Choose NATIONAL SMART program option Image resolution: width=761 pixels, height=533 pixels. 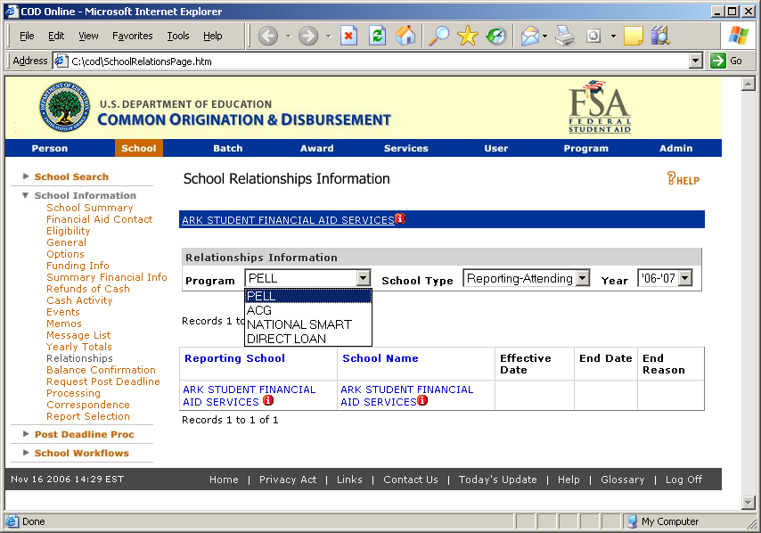click(x=299, y=324)
